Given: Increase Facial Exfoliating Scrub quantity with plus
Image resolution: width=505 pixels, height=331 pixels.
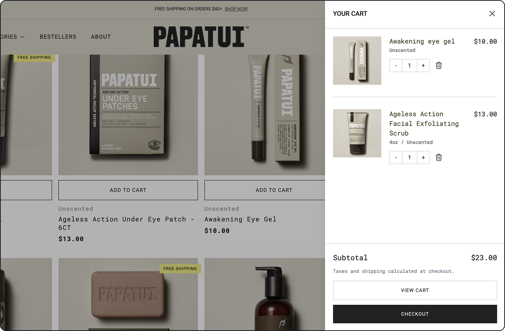Looking at the screenshot, I should 423,157.
